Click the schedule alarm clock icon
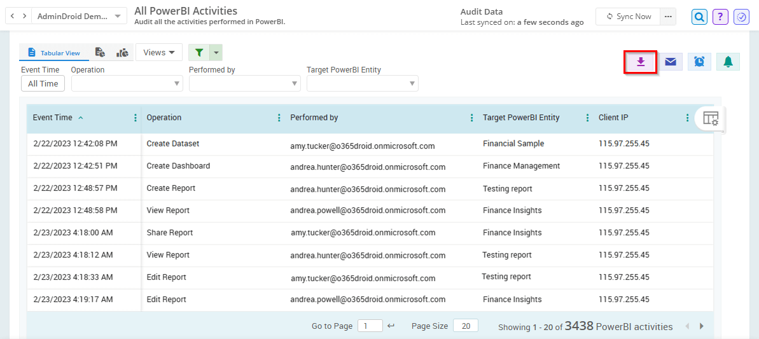The image size is (759, 339). [x=699, y=62]
